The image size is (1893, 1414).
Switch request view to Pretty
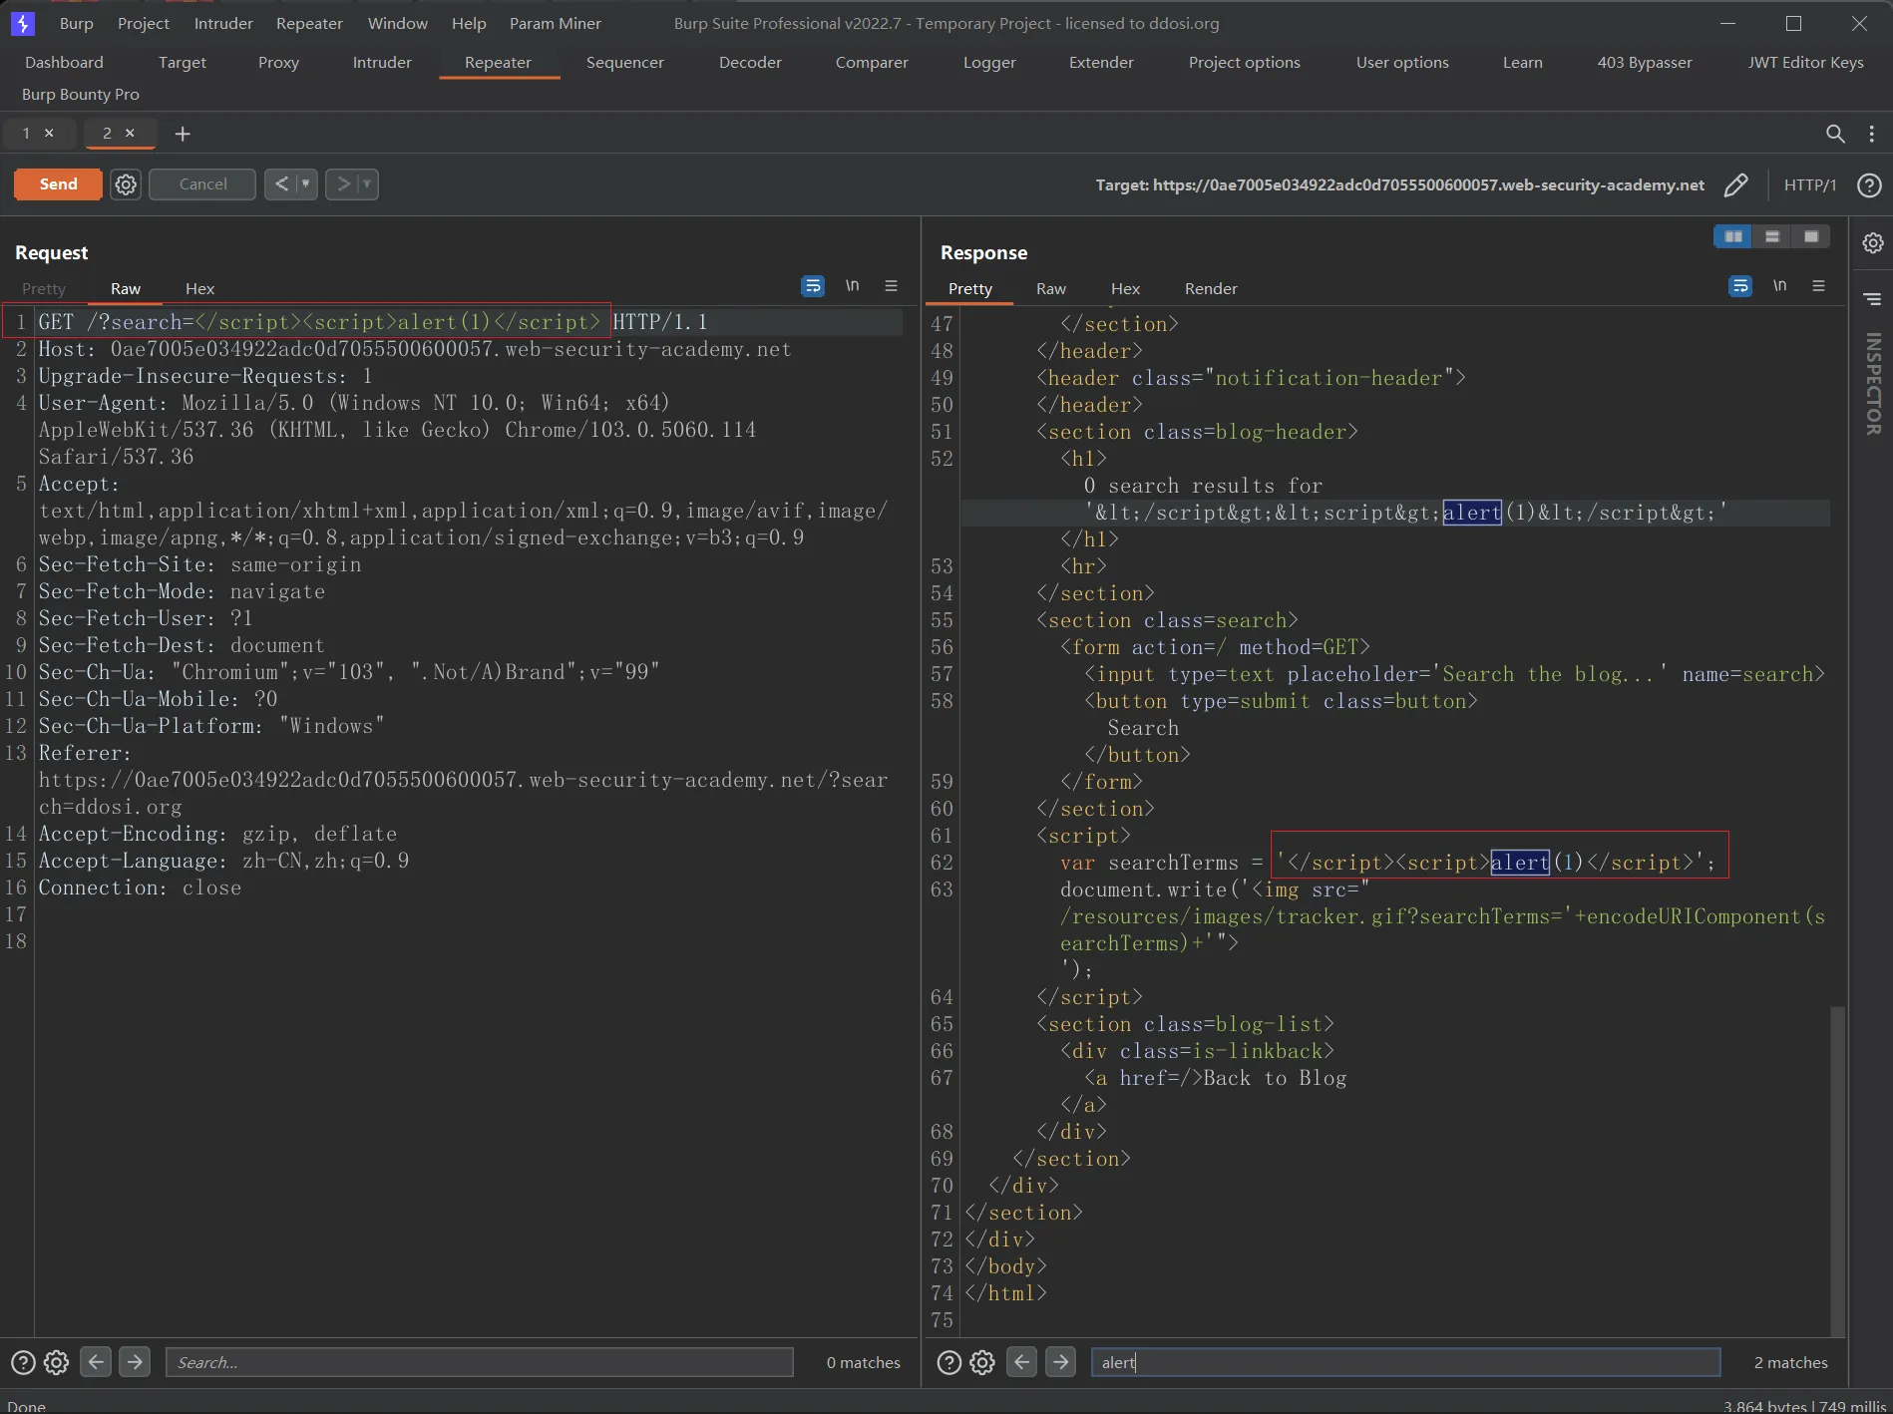(x=44, y=288)
